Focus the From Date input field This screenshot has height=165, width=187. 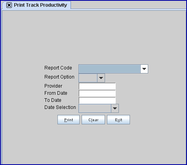(x=97, y=94)
